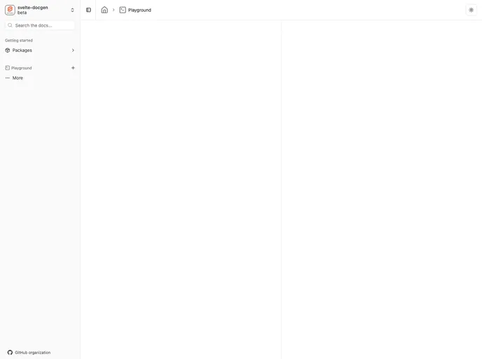This screenshot has width=482, height=359.
Task: Click the three dots icon beside More
Action: pyautogui.click(x=8, y=78)
